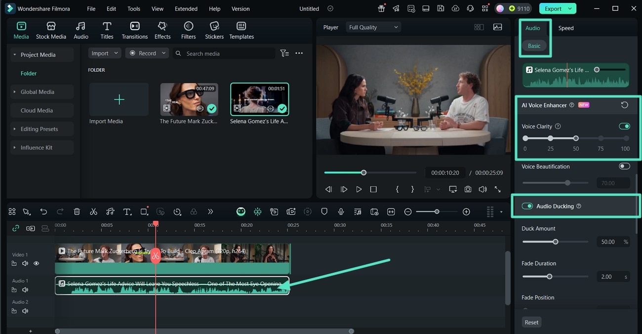Toggle the Voice Beautification switch
Viewport: 642px width, 334px height.
pyautogui.click(x=624, y=166)
